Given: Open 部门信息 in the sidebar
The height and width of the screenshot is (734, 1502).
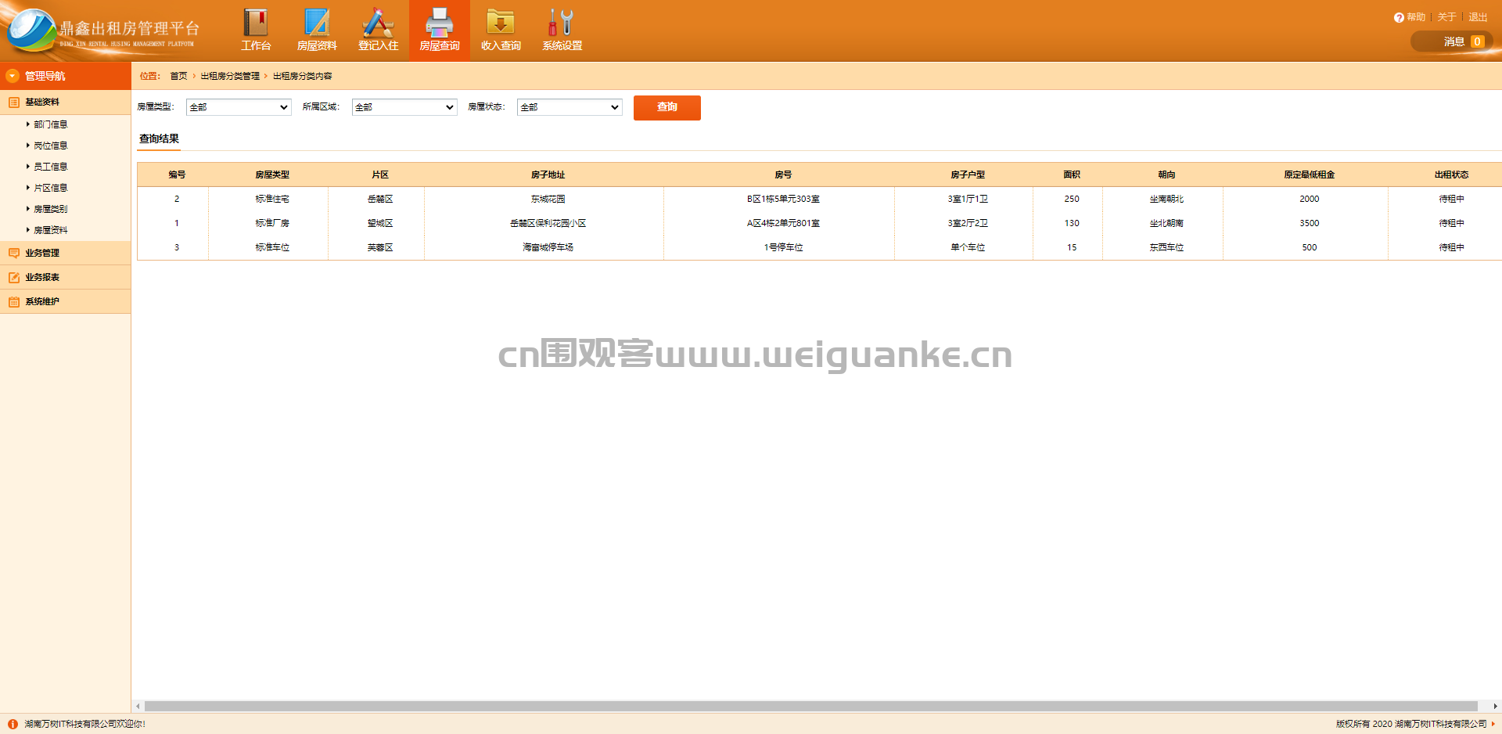Looking at the screenshot, I should (51, 124).
